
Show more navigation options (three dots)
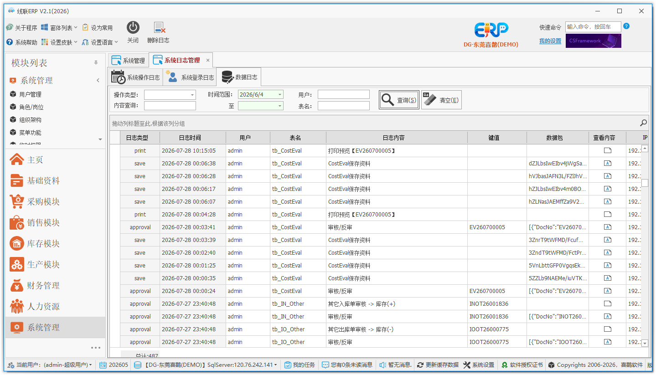click(96, 348)
